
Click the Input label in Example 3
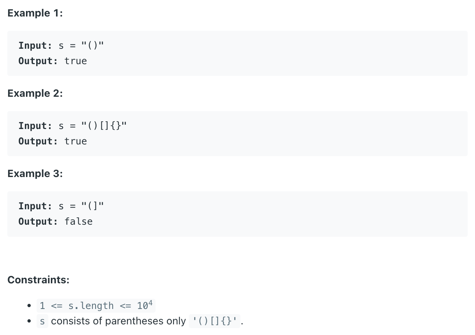35,206
